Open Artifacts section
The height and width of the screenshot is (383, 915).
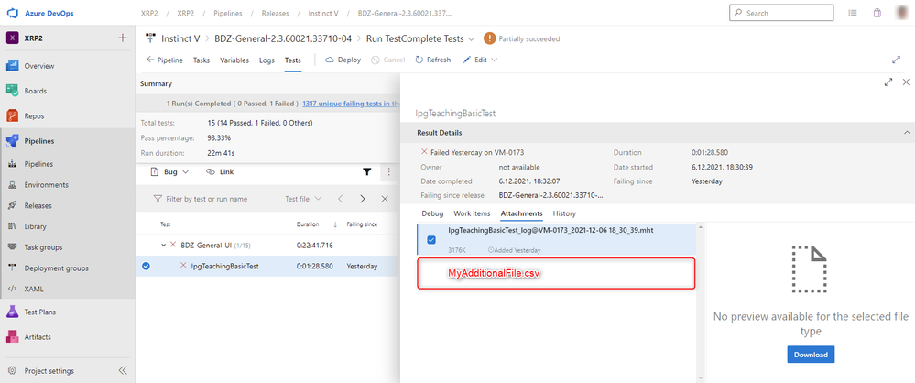coord(38,337)
